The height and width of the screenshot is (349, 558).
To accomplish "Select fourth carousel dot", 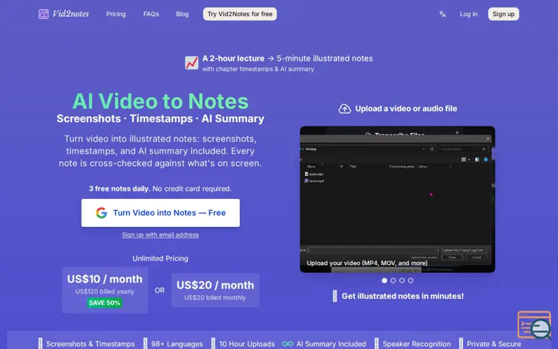I will tap(410, 281).
